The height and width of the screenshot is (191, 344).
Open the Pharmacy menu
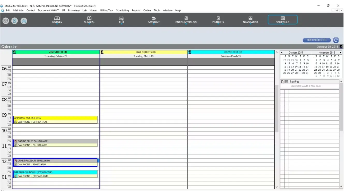click(74, 10)
